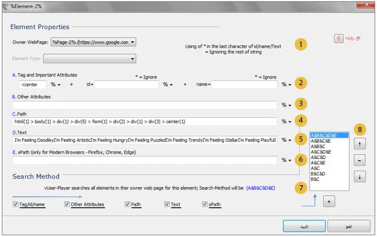Open the % variable menu beside the name field
Image resolution: width=377 pixels, height=237 pixels.
coord(286,85)
